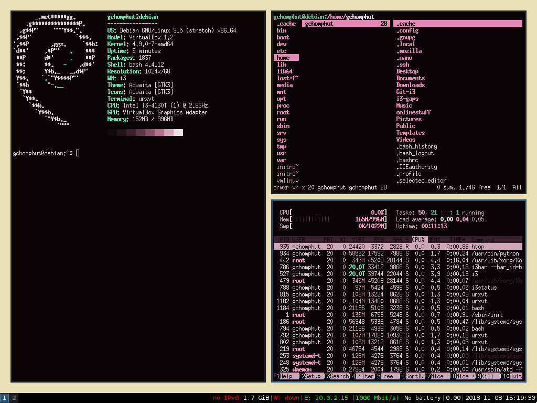Click the lightest color block in neofetch palette
Screen dimensions: 537x403
[x=178, y=133]
